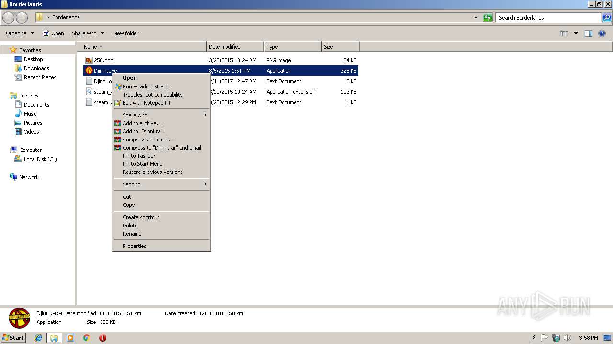Choose Cut from context menu
613x344 pixels.
tap(161, 197)
